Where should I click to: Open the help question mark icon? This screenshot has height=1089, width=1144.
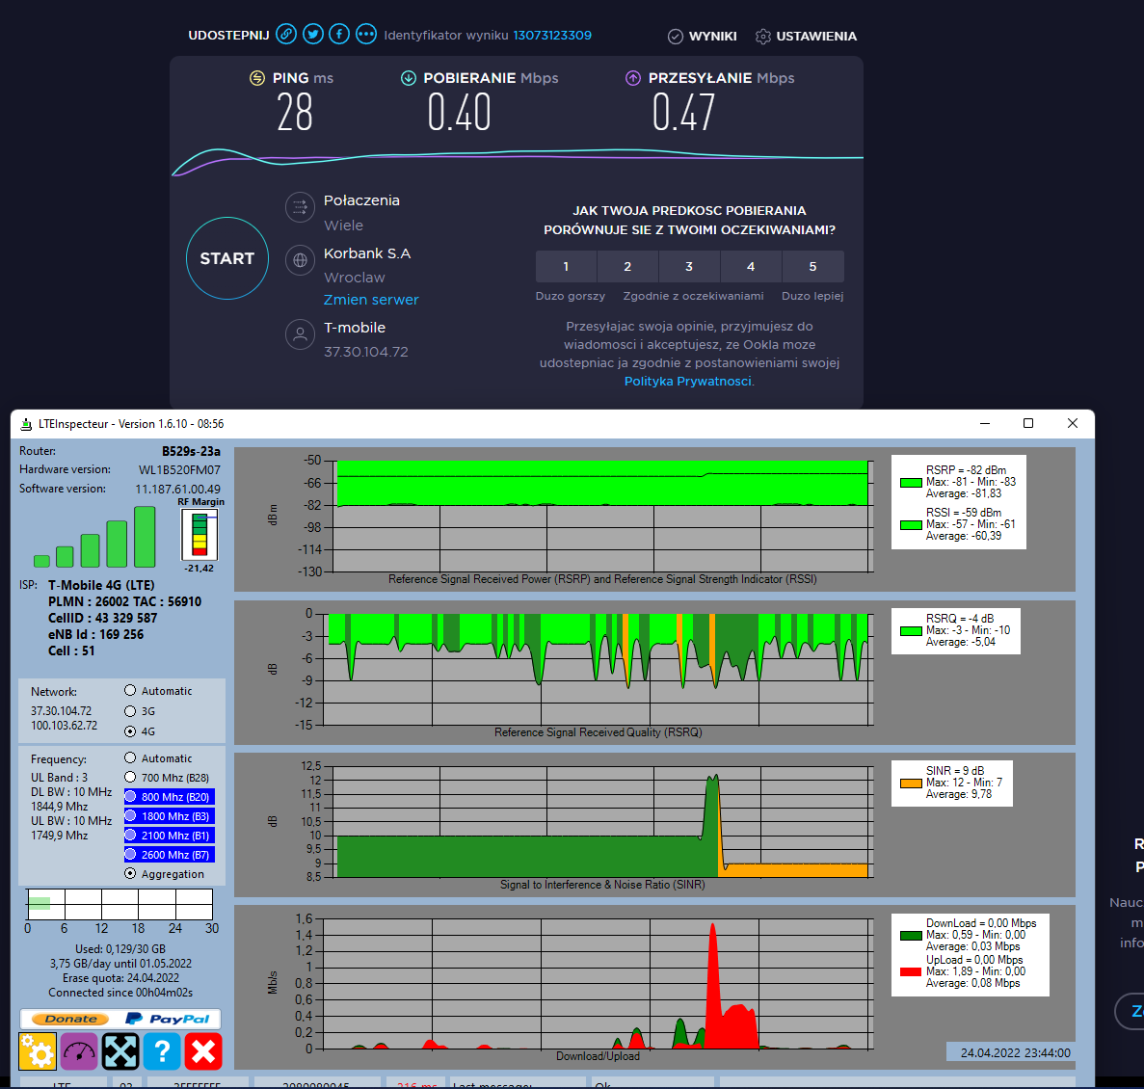click(x=162, y=1051)
